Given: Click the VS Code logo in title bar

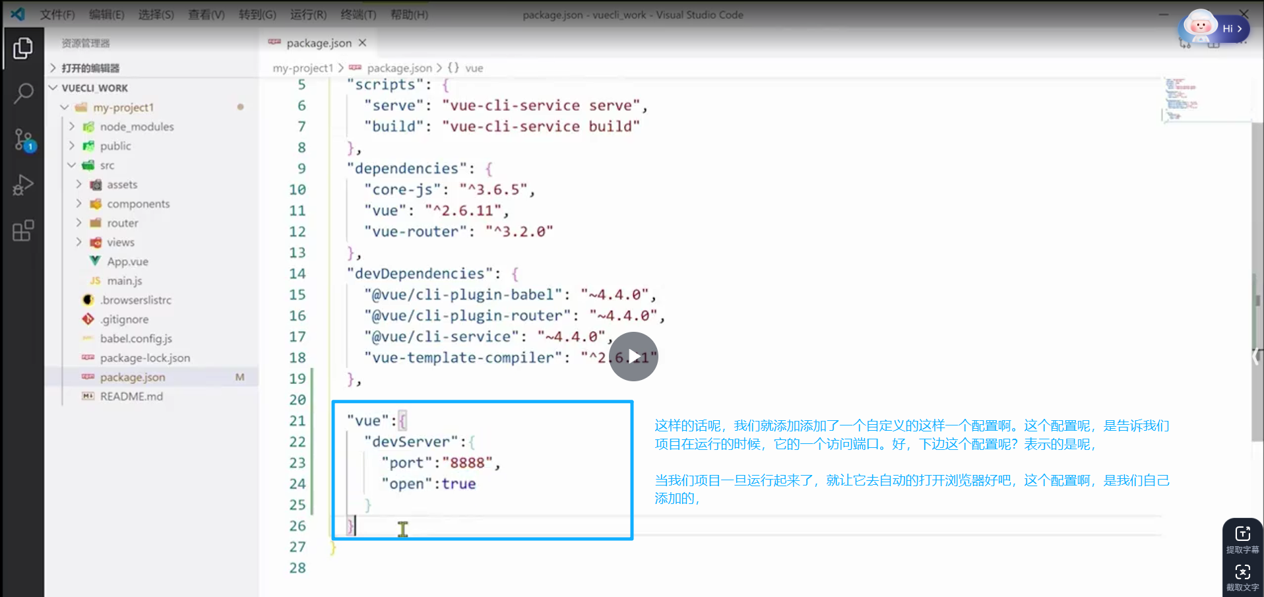Looking at the screenshot, I should [18, 14].
